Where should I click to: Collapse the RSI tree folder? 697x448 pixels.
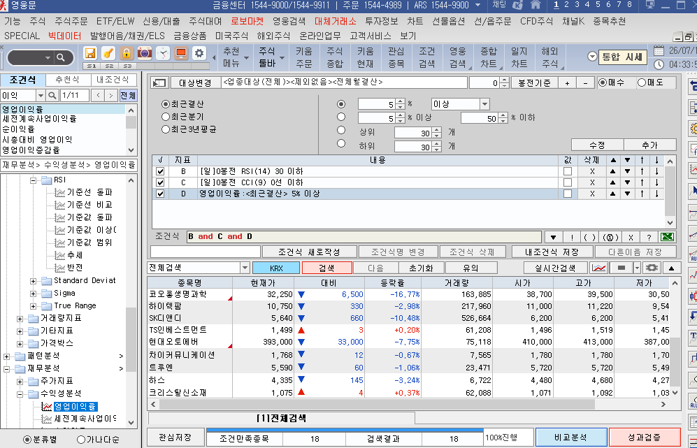coord(34,180)
